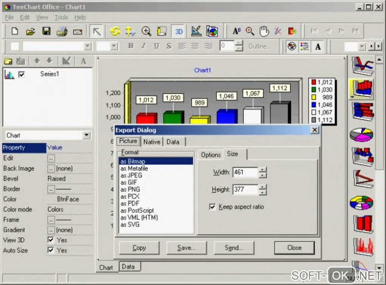Toggle Series1 visibility checkbox
The image size is (386, 285).
point(22,75)
